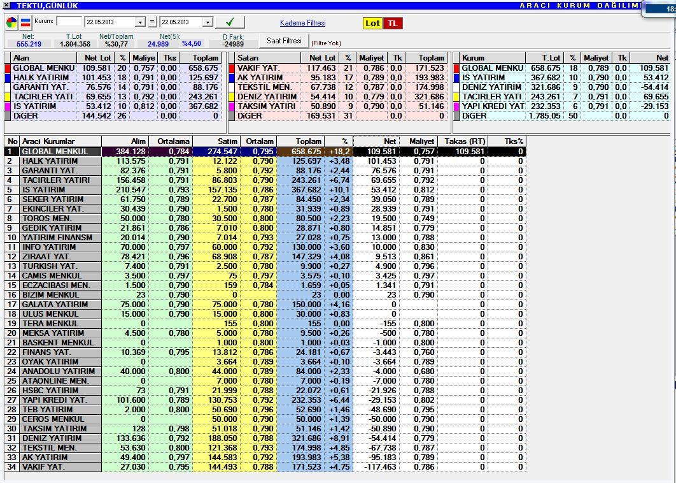The height and width of the screenshot is (483, 676).
Task: Open the start date dropdown
Action: tap(140, 22)
